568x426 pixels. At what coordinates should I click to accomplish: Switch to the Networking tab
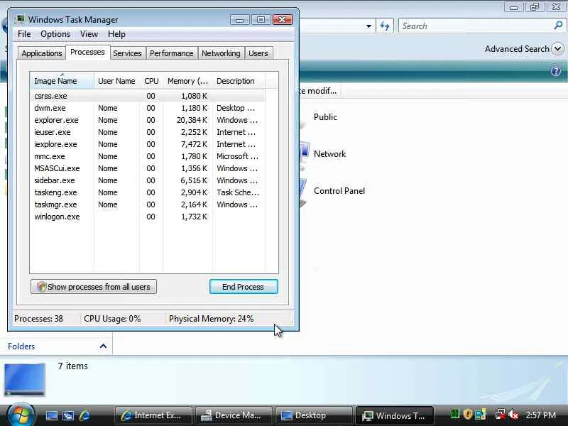(221, 53)
